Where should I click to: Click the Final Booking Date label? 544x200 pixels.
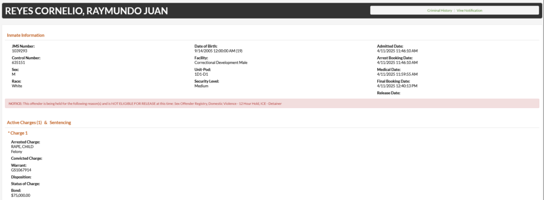coord(394,81)
